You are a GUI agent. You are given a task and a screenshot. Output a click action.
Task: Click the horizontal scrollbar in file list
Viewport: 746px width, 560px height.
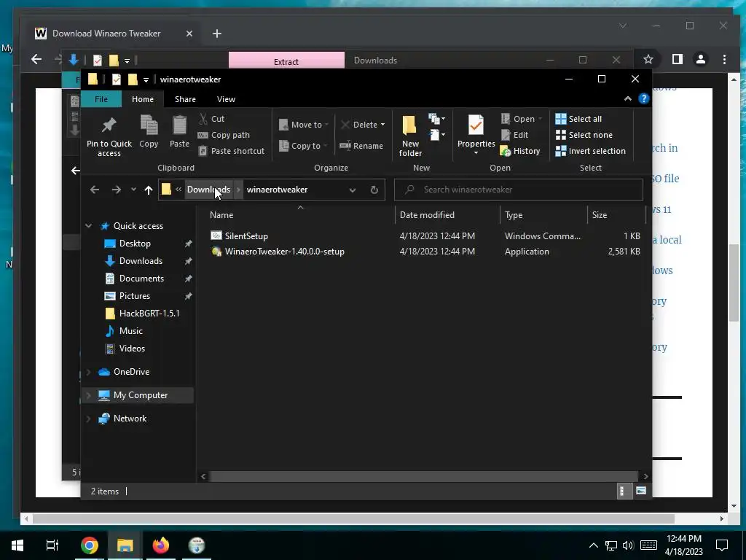pyautogui.click(x=423, y=476)
